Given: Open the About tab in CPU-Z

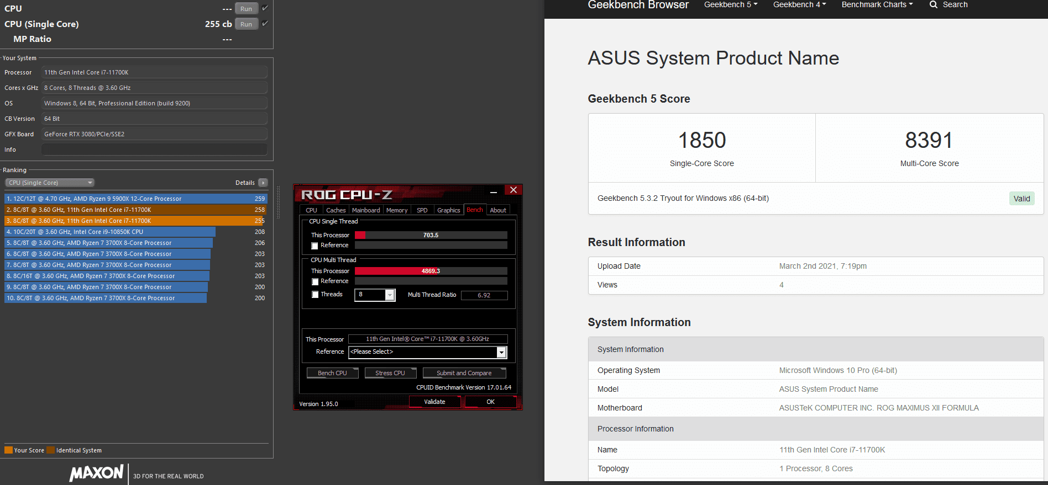Looking at the screenshot, I should (498, 210).
